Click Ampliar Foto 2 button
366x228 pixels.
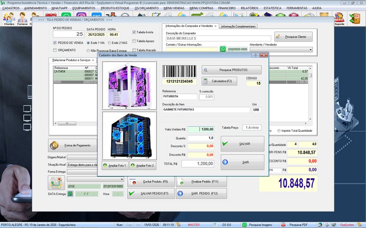143,166
